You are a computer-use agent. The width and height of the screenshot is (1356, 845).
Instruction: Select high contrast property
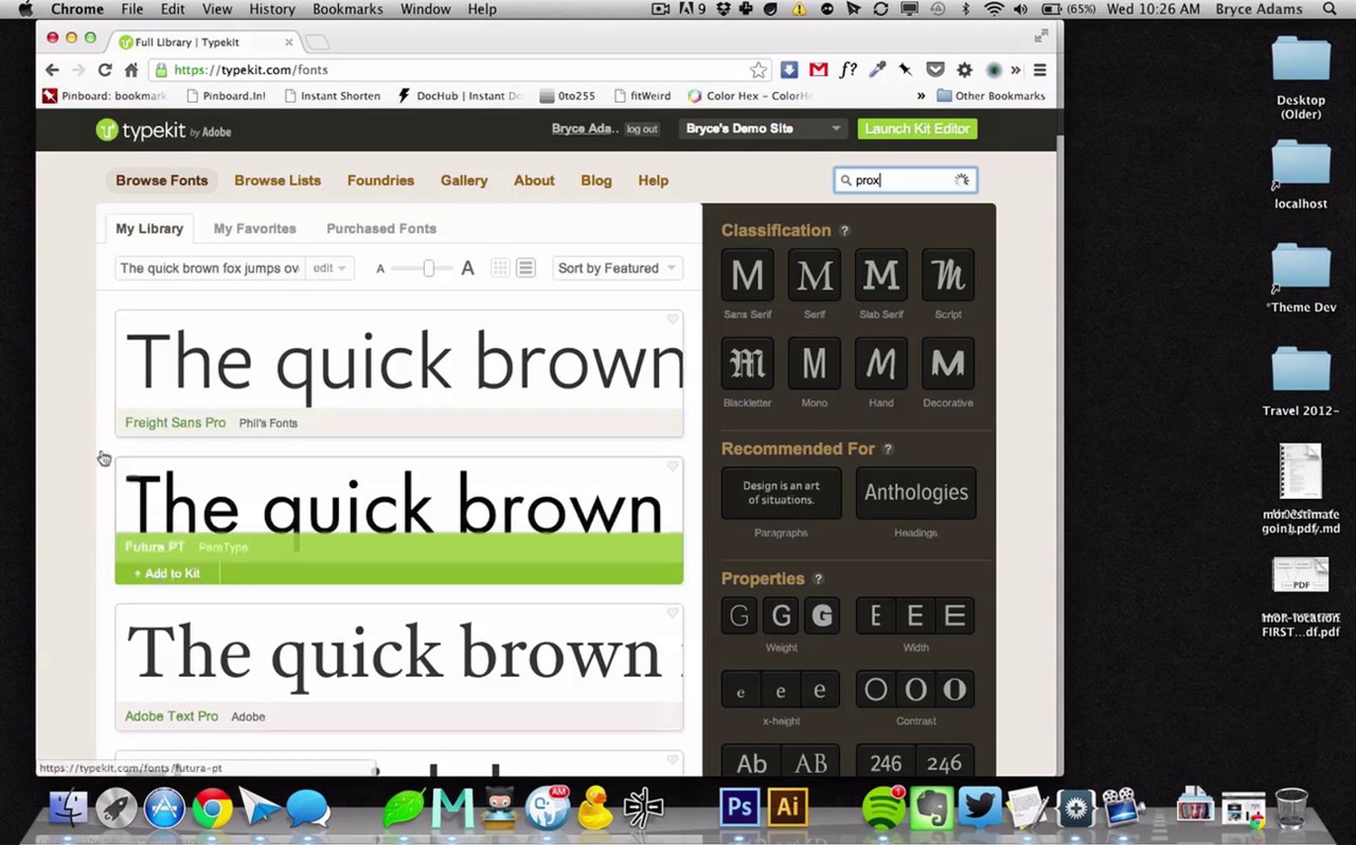click(955, 689)
